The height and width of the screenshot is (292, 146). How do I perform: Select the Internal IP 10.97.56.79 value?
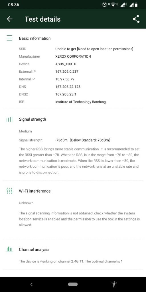coord(65,79)
